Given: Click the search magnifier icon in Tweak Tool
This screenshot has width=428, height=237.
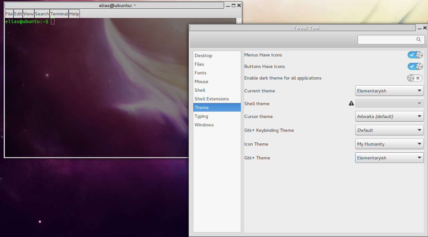Looking at the screenshot, I should click(418, 39).
